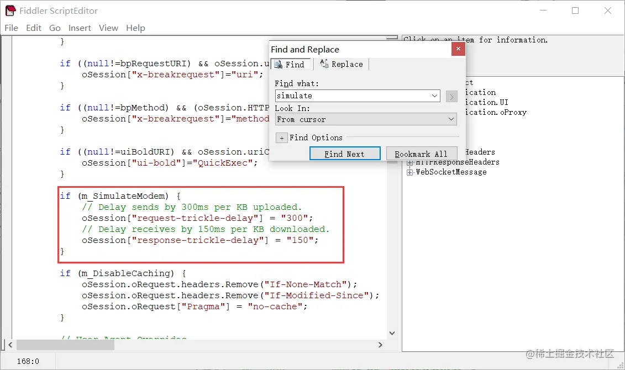Click the If-None-Match Remove line

point(219,284)
